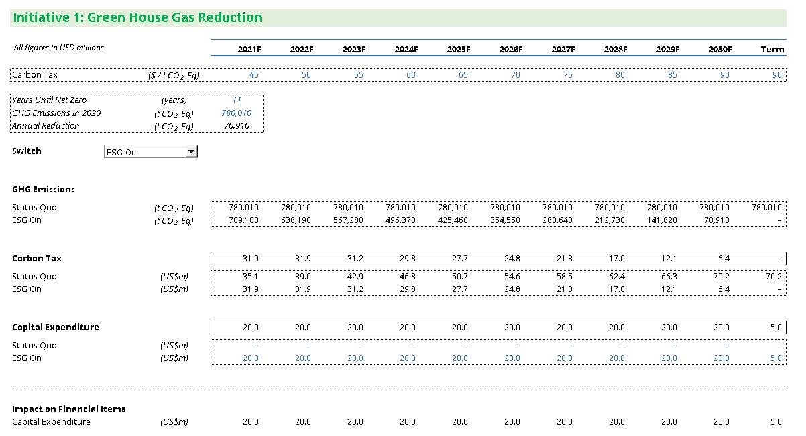
Task: Select the ESG On combo box field
Action: pyautogui.click(x=151, y=152)
